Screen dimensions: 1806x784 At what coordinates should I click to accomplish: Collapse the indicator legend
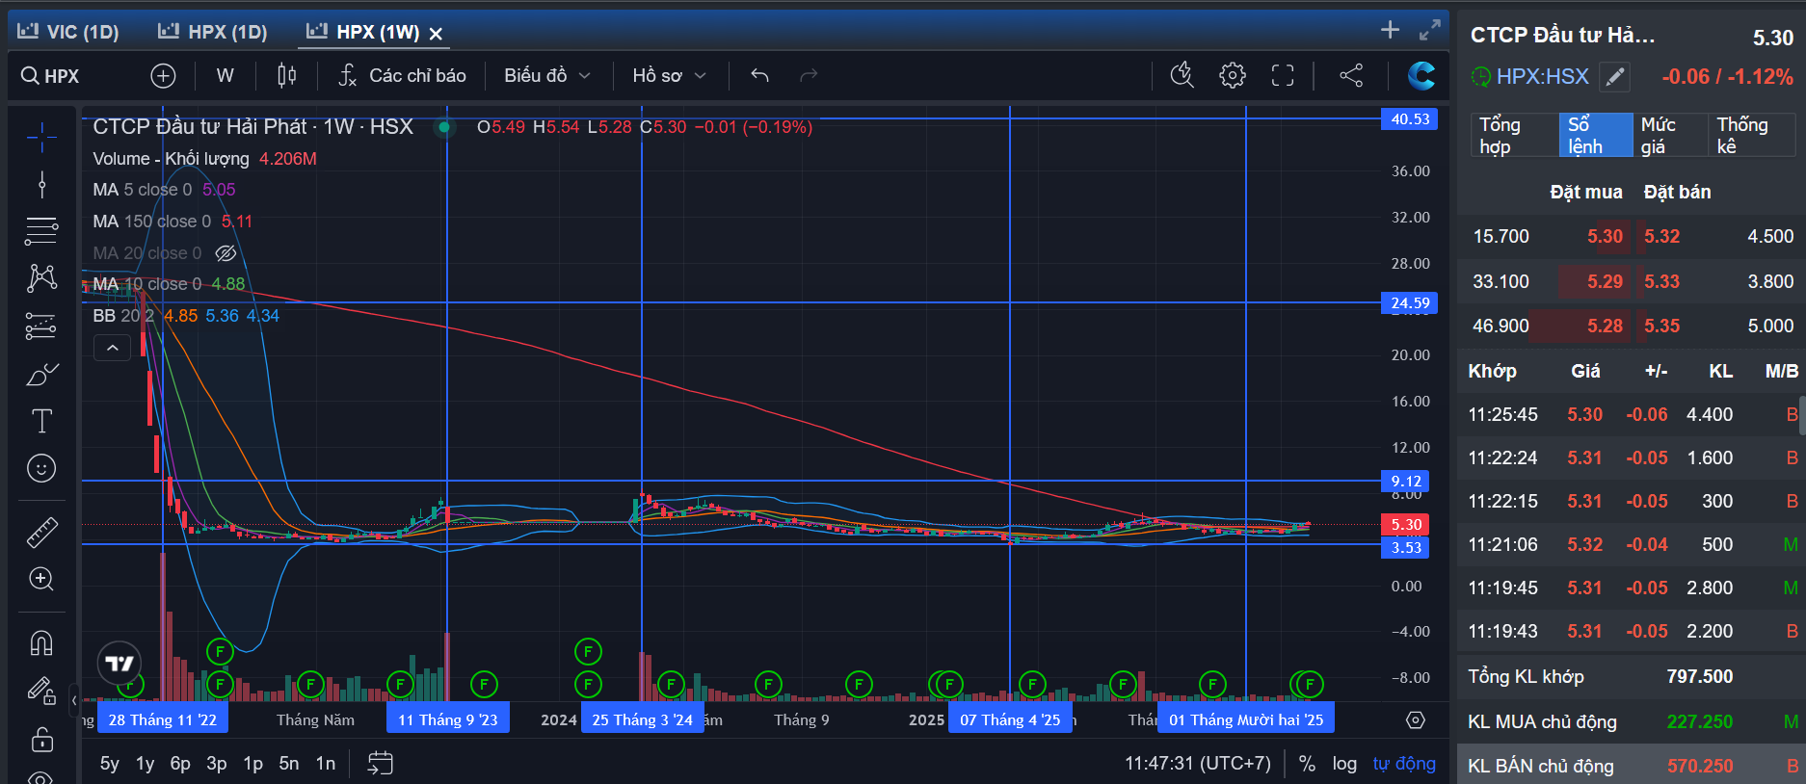click(112, 348)
